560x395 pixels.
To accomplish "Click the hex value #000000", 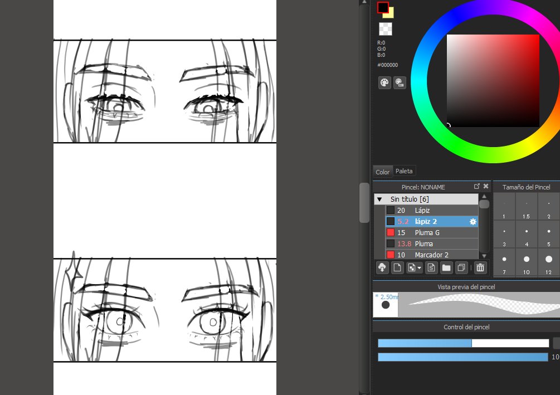I will coord(387,65).
